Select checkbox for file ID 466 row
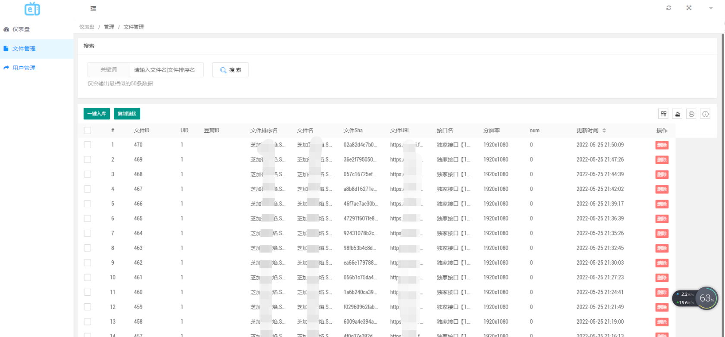This screenshot has height=337, width=725. pos(88,204)
